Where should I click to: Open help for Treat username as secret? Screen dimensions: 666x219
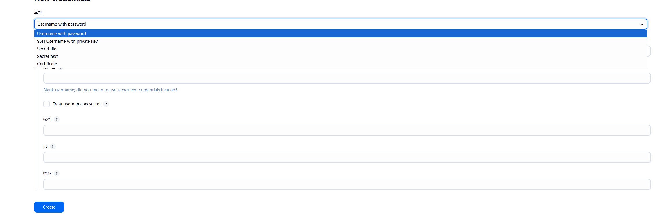(x=106, y=104)
